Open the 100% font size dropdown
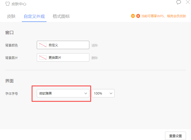The image size is (191, 140). (x=103, y=93)
